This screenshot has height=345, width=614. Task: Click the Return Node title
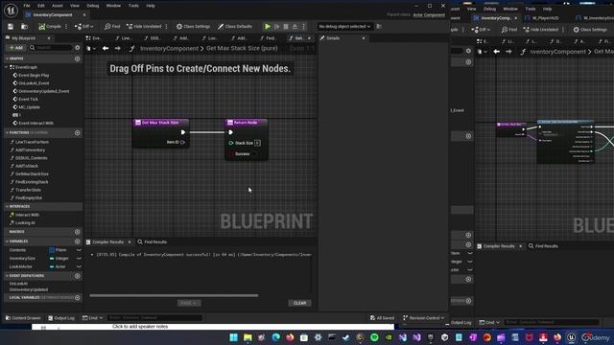click(x=247, y=123)
